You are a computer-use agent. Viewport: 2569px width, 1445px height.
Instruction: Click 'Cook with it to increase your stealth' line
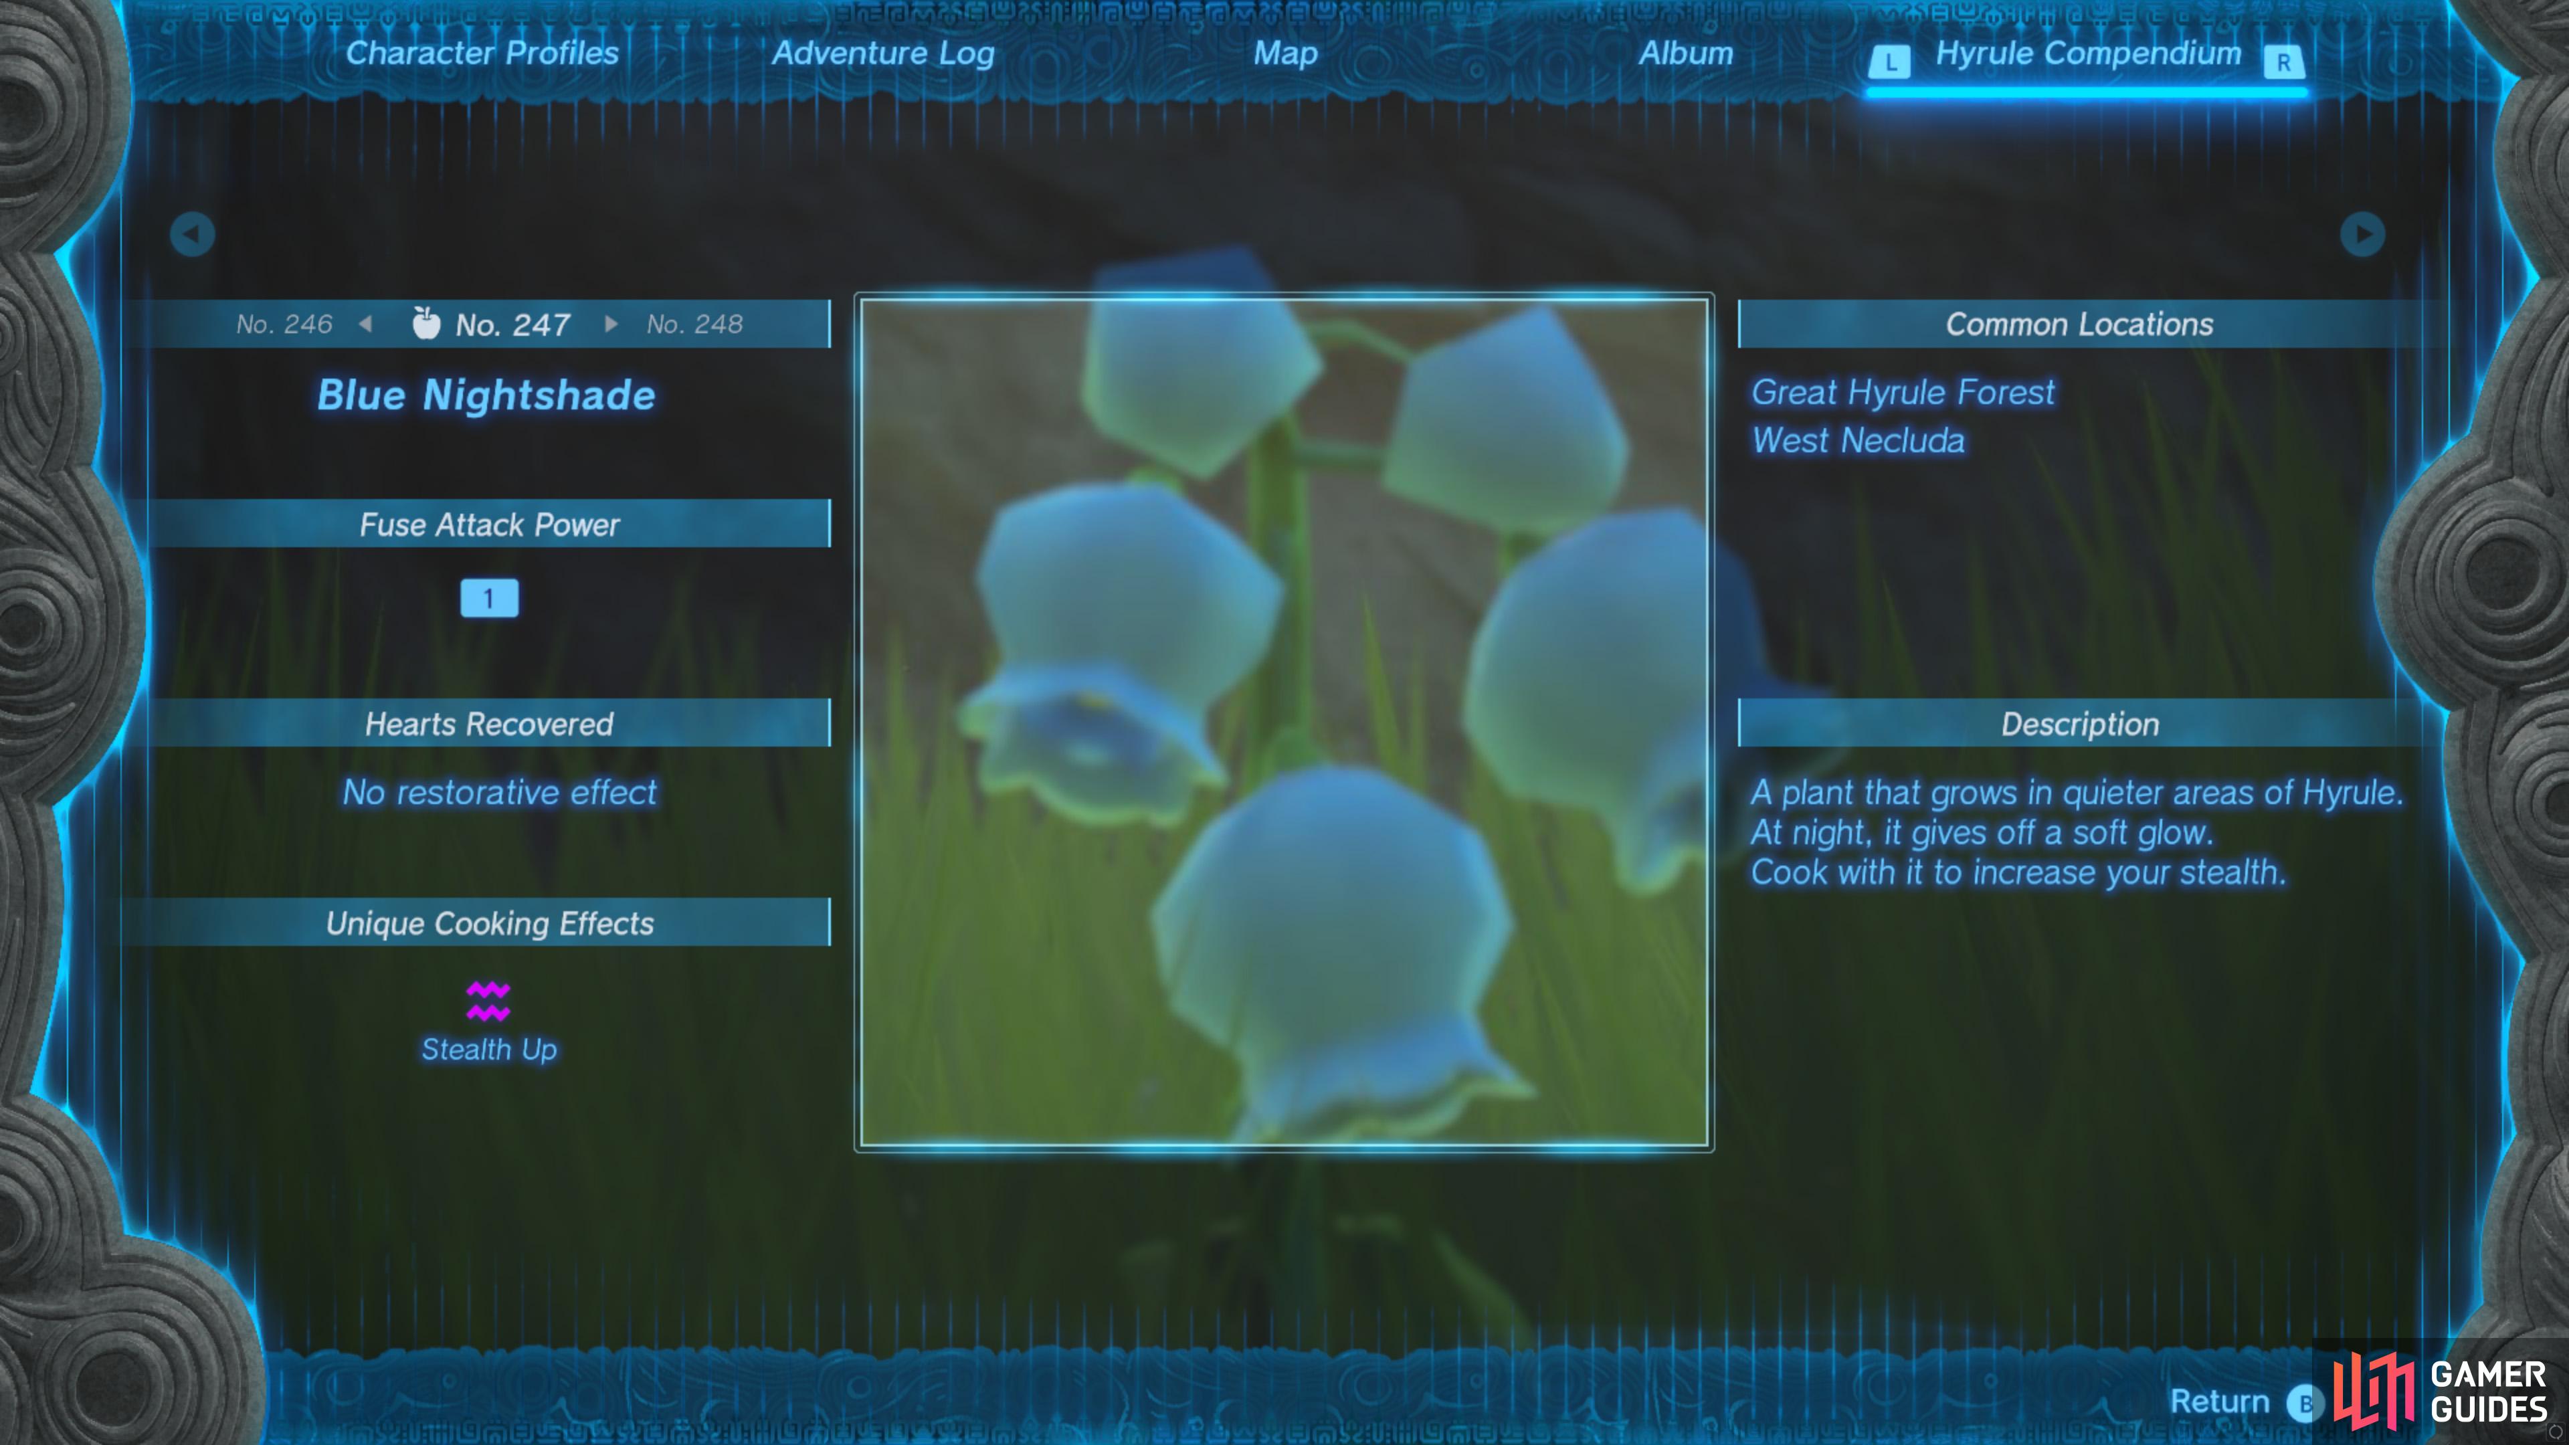coord(2018,872)
